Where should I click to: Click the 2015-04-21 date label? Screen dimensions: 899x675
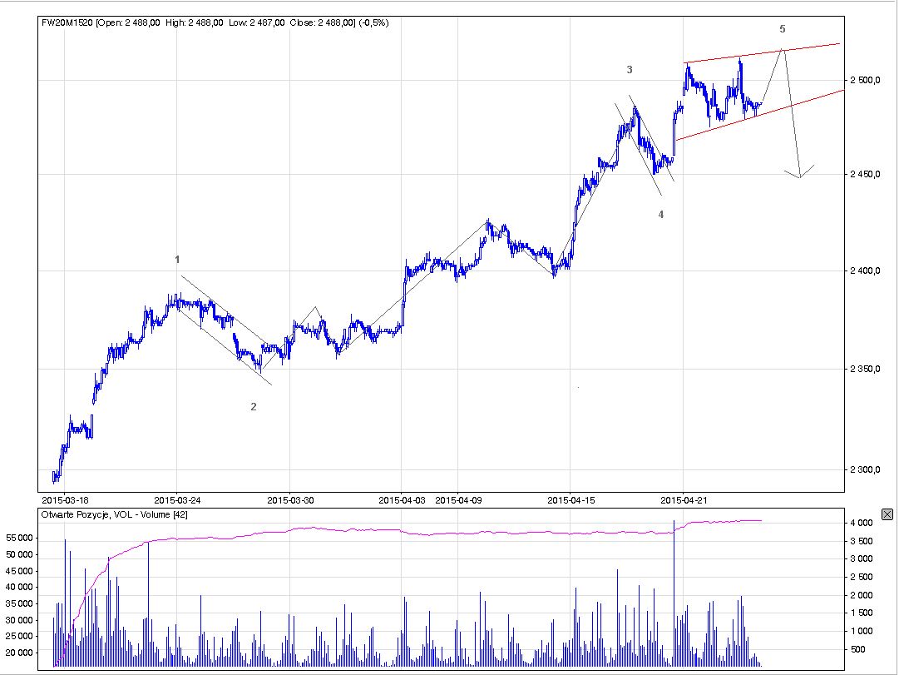(684, 500)
